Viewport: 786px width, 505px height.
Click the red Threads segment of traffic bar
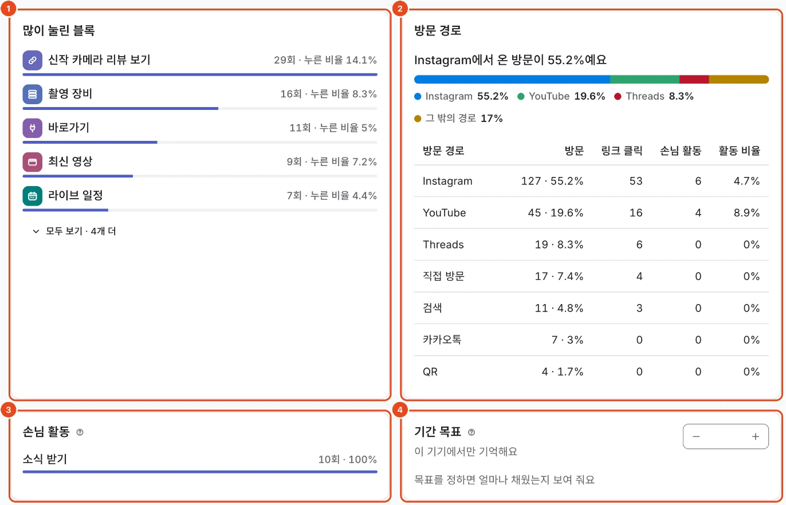click(694, 80)
